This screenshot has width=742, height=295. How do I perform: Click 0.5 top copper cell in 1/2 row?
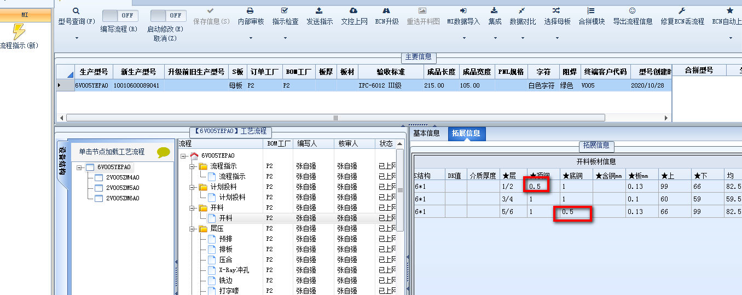(543, 187)
